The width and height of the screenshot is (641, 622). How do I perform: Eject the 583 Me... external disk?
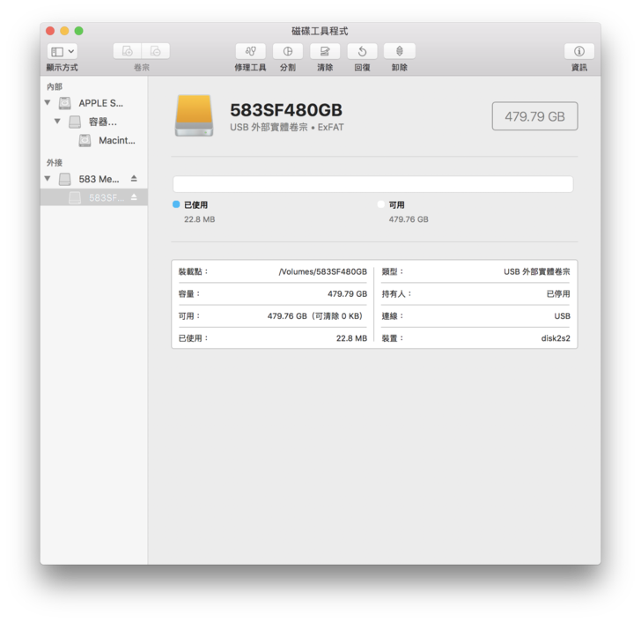pyautogui.click(x=134, y=179)
